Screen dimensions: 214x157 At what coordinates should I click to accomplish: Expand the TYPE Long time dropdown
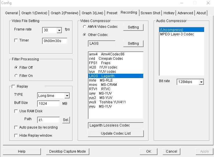67,96
